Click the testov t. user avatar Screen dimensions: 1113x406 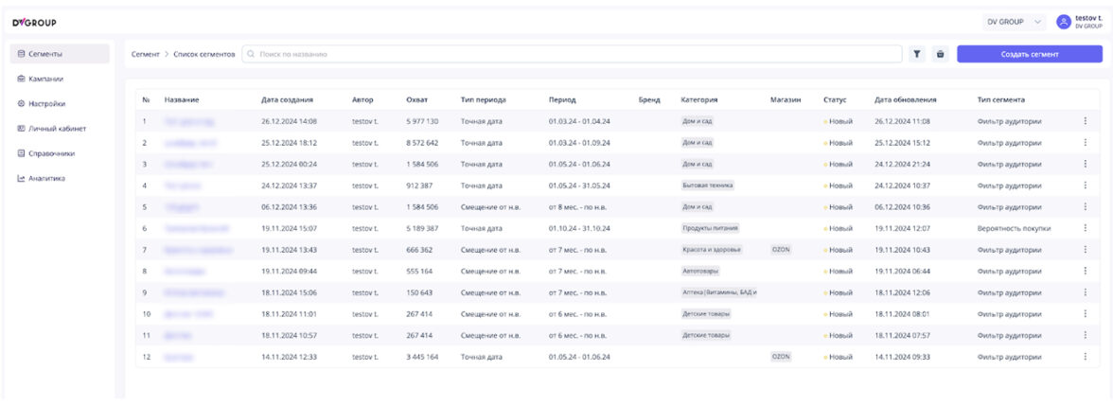pyautogui.click(x=1063, y=22)
